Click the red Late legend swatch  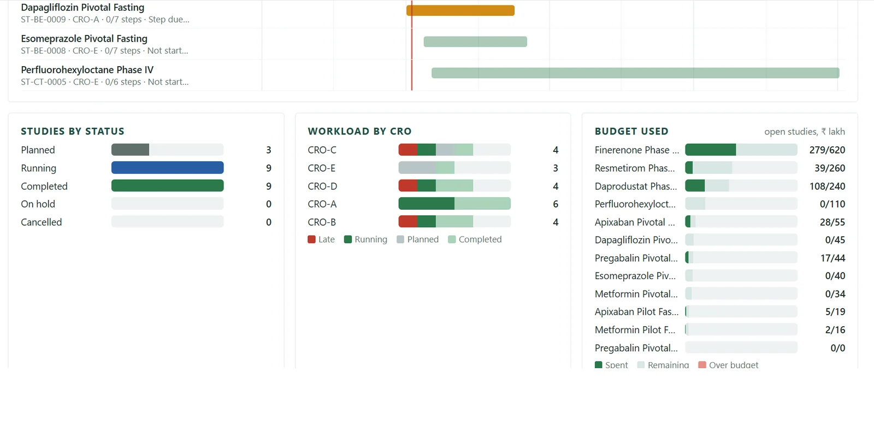tap(312, 239)
